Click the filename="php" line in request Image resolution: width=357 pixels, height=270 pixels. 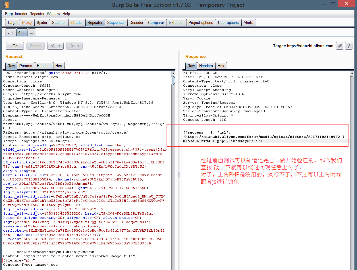[x=19, y=260]
